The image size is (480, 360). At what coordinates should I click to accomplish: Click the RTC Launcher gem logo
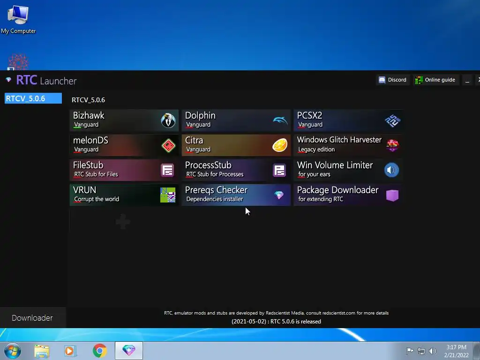pyautogui.click(x=8, y=80)
